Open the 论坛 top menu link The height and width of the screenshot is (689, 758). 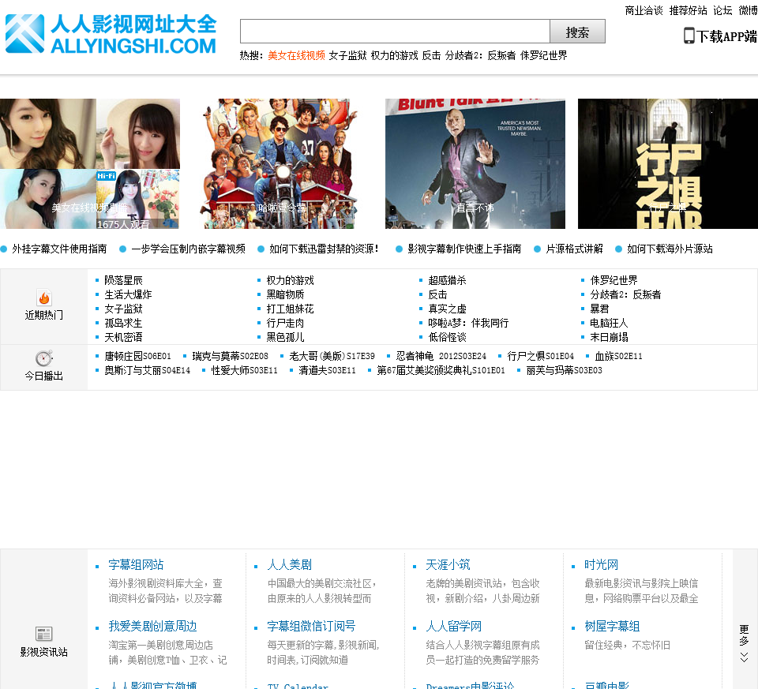pyautogui.click(x=722, y=10)
